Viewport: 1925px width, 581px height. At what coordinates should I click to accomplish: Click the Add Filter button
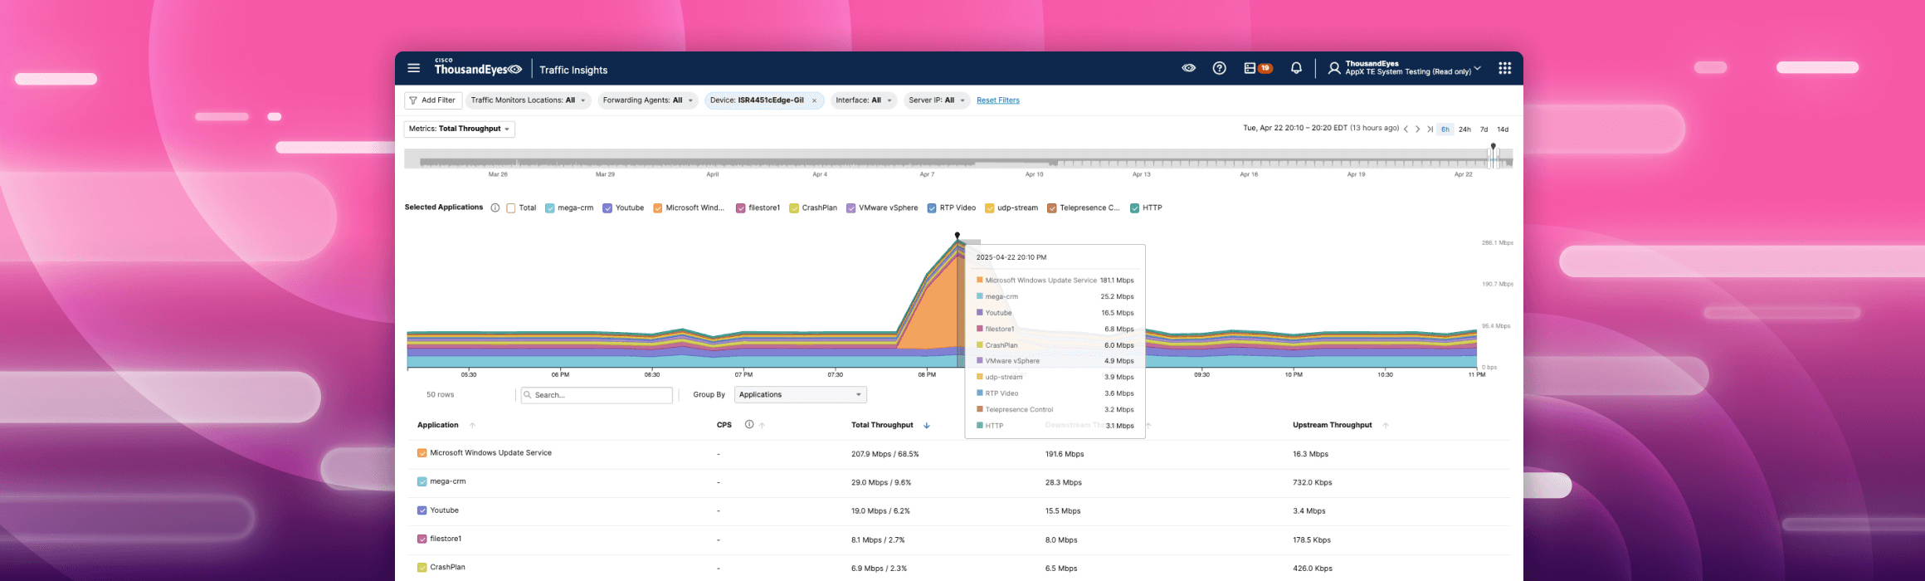(432, 100)
